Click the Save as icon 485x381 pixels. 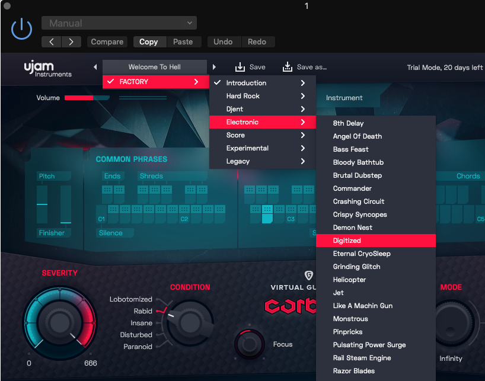pos(288,67)
